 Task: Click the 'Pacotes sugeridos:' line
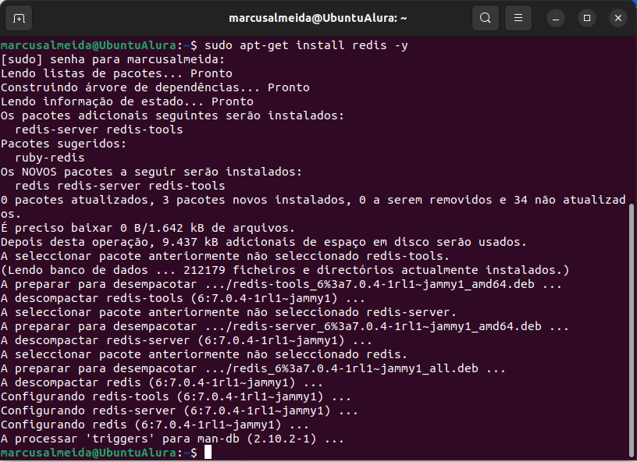pos(64,144)
